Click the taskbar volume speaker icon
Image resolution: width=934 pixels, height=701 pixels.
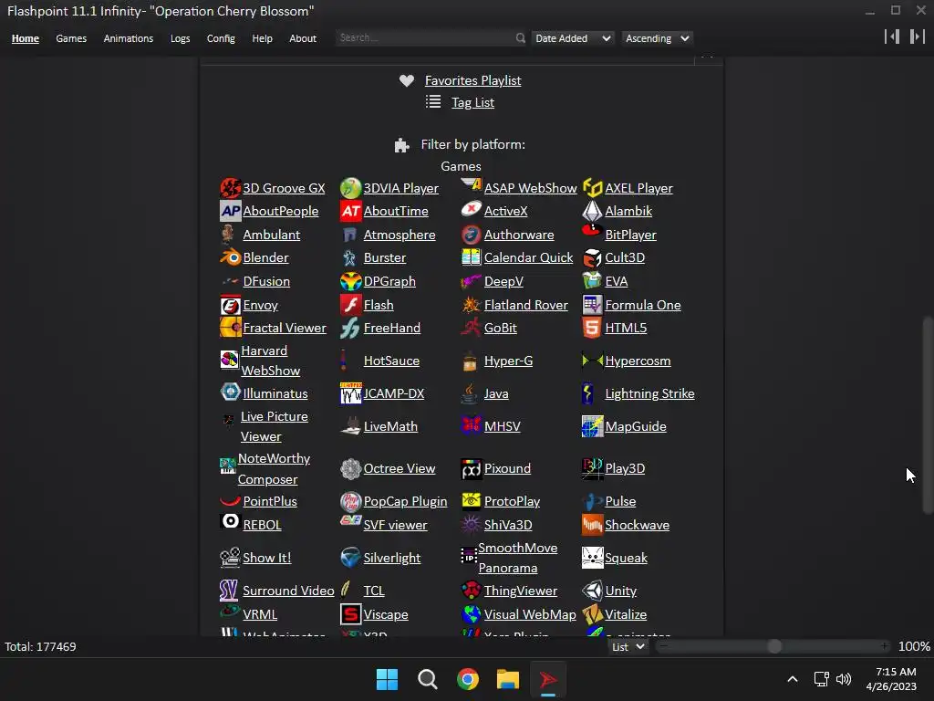coord(844,679)
